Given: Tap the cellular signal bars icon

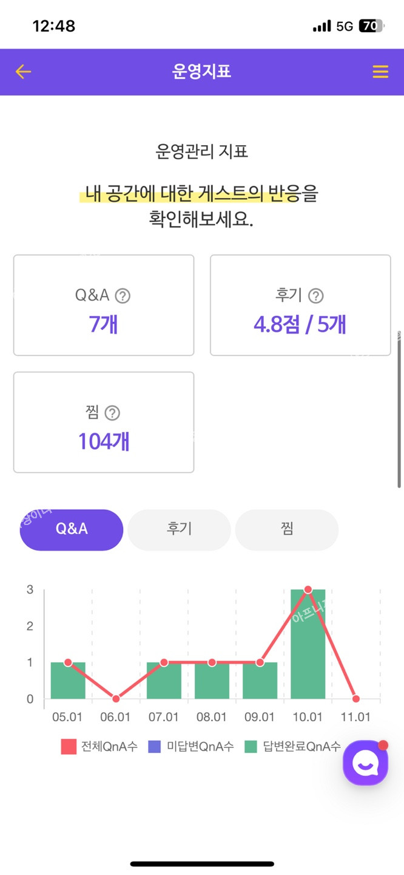Looking at the screenshot, I should click(x=322, y=26).
